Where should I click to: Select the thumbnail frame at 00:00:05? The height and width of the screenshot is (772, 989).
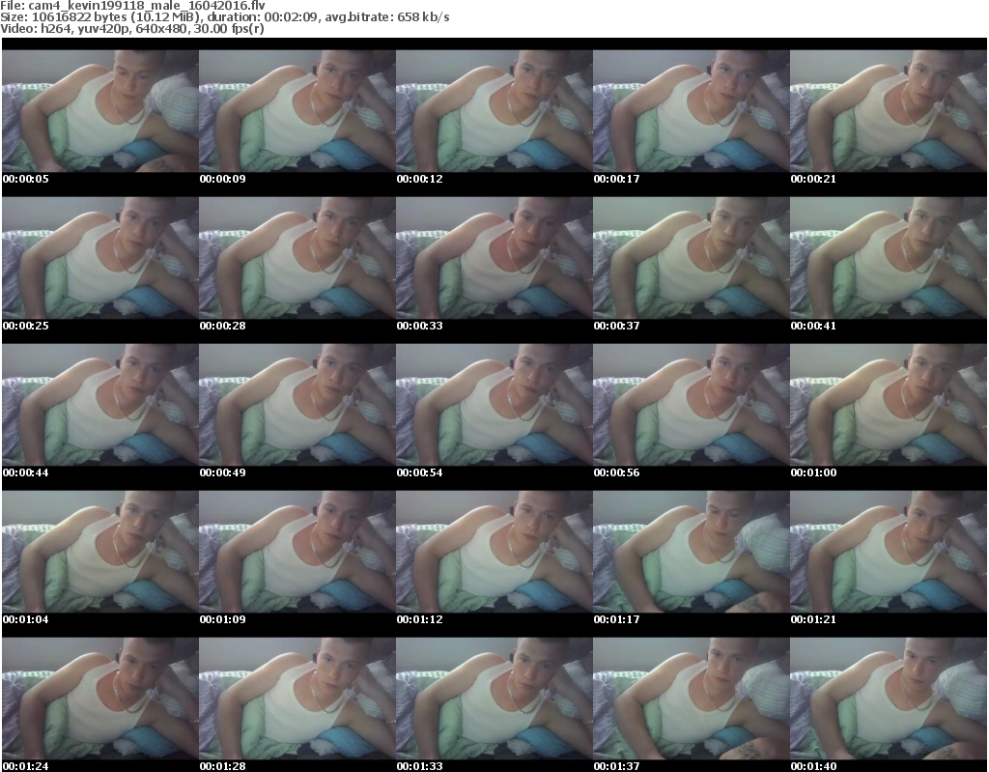coord(100,111)
